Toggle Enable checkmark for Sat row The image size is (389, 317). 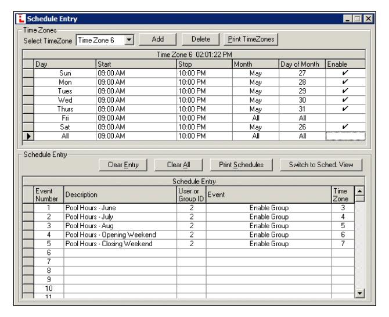[x=345, y=127]
